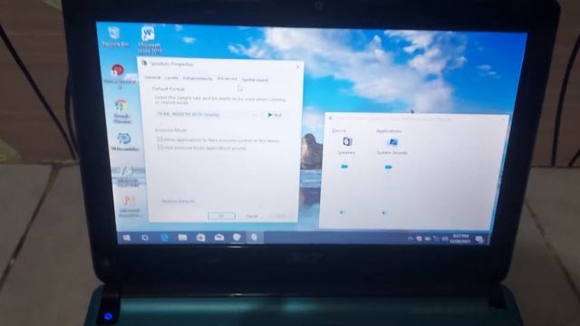The image size is (580, 326).
Task: Switch to the Levels tab
Action: pyautogui.click(x=171, y=78)
